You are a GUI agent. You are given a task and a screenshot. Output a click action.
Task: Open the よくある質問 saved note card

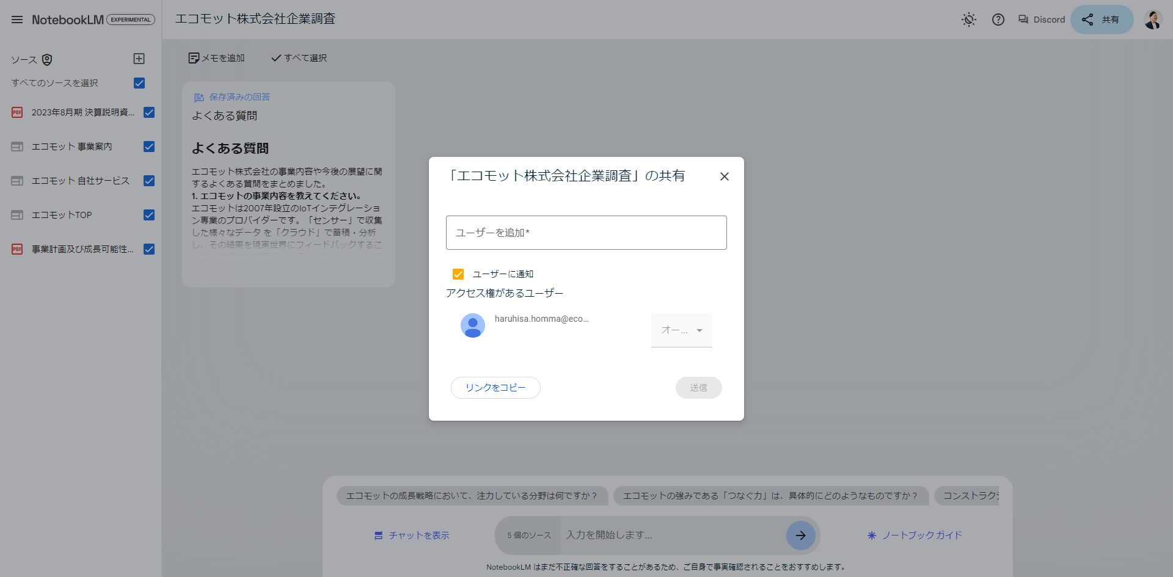288,184
